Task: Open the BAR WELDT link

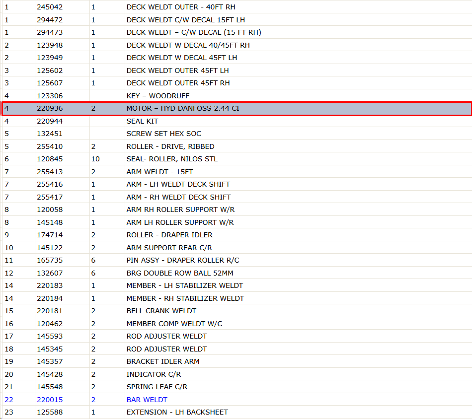Action: pos(147,400)
